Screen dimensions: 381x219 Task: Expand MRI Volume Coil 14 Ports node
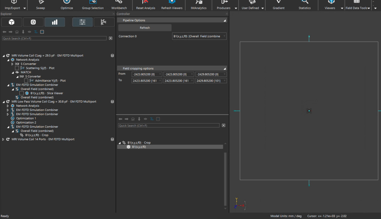pyautogui.click(x=3, y=139)
